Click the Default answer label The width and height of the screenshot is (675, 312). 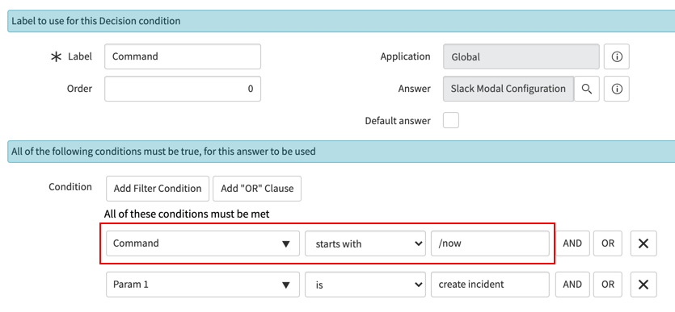[398, 121]
